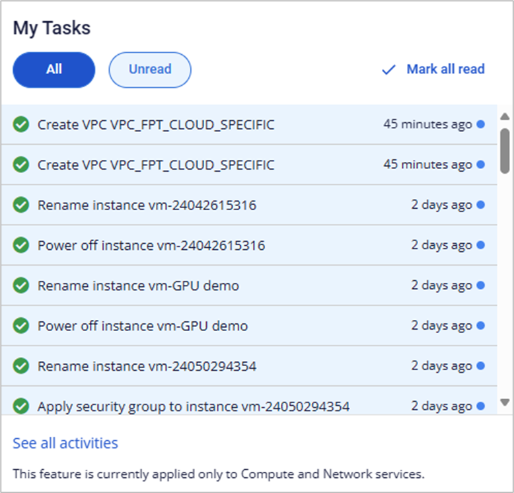Mark all read
The width and height of the screenshot is (514, 493).
(445, 69)
